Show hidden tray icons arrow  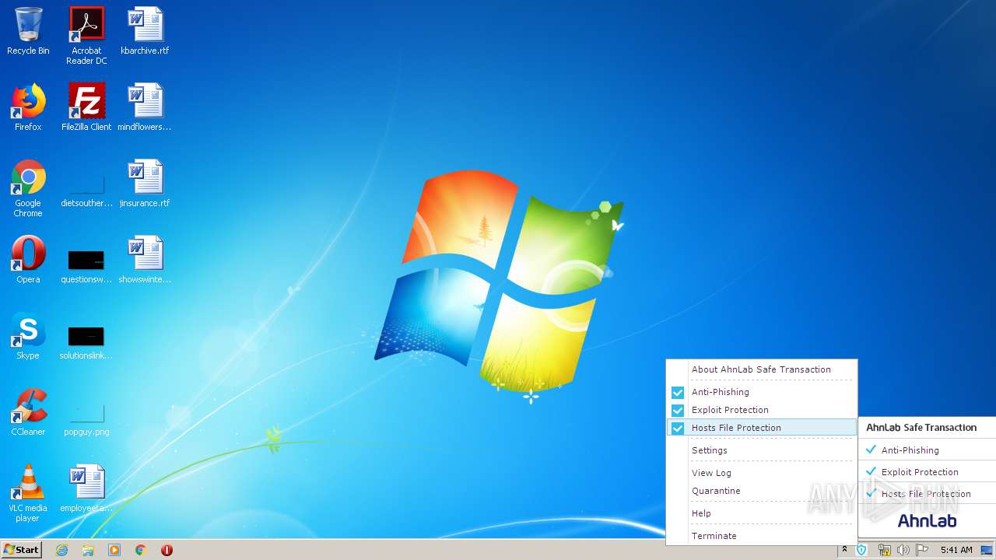[x=844, y=550]
